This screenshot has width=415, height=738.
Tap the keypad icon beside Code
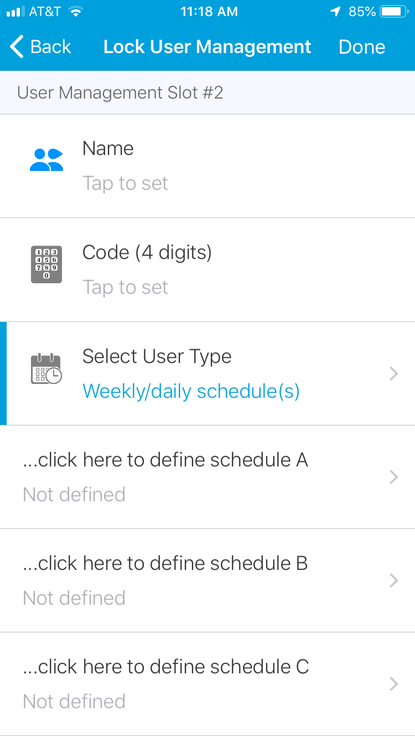coord(46,264)
